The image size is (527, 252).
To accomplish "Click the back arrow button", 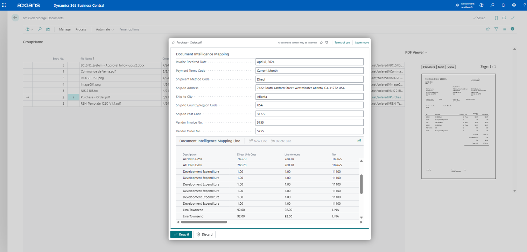I will (15, 17).
